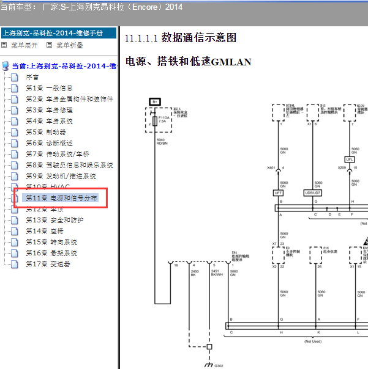Viewport: 368px width, 369px height.
Task: Click the 11.1.1.1 数据通信示意图 heading
Action: 181,38
